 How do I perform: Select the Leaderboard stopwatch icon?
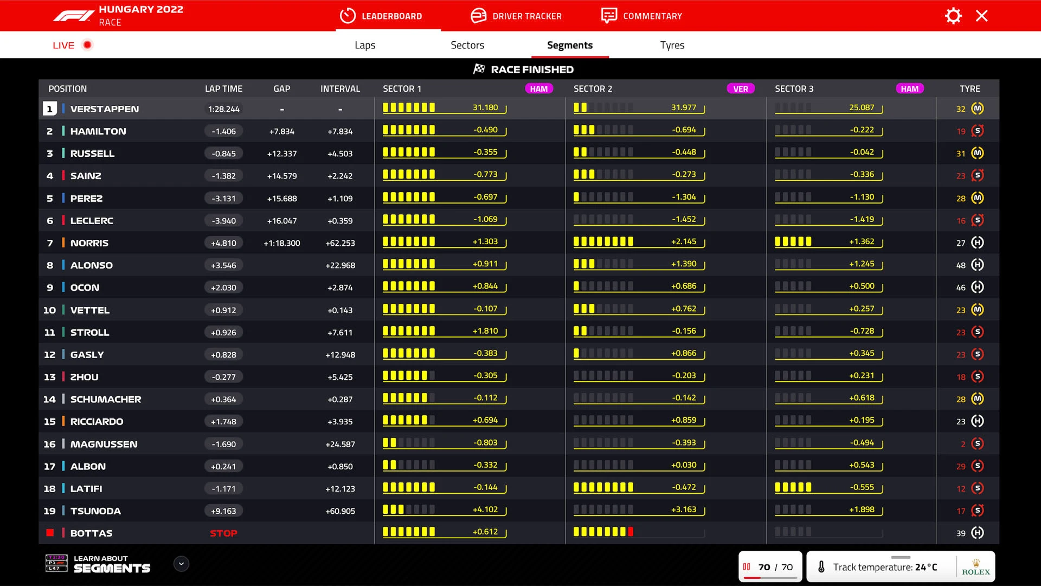pos(348,16)
